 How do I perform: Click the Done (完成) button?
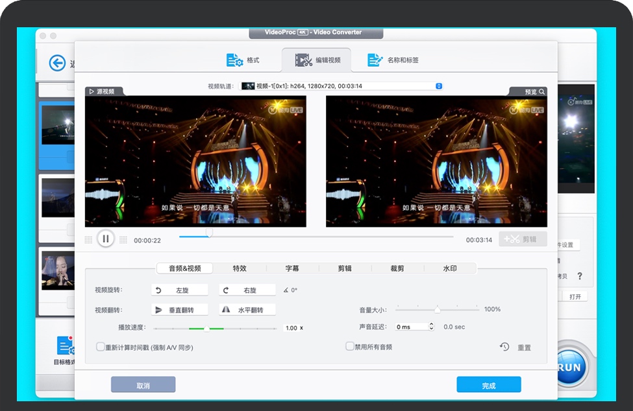pos(488,385)
